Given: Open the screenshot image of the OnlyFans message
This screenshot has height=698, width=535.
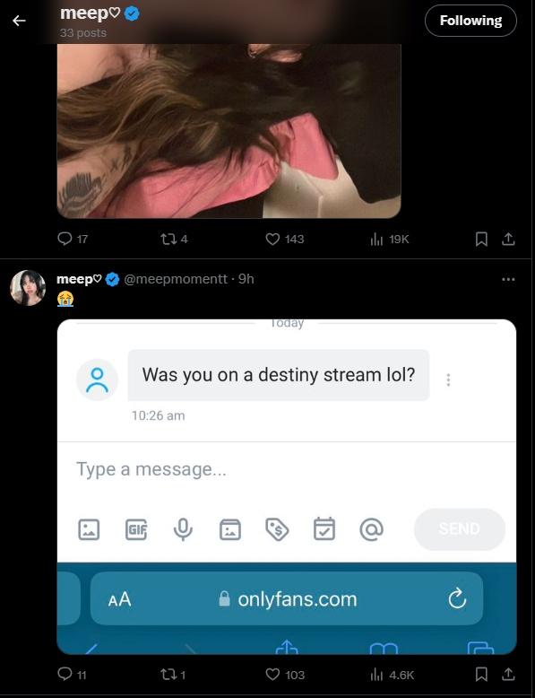Looking at the screenshot, I should coord(287,486).
